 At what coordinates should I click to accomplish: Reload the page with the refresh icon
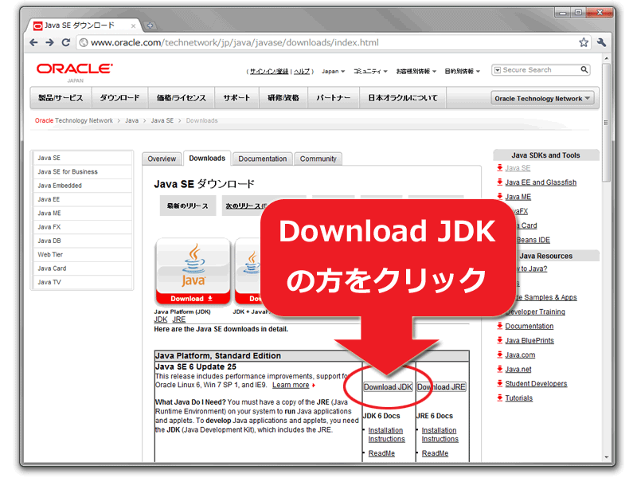tap(65, 42)
